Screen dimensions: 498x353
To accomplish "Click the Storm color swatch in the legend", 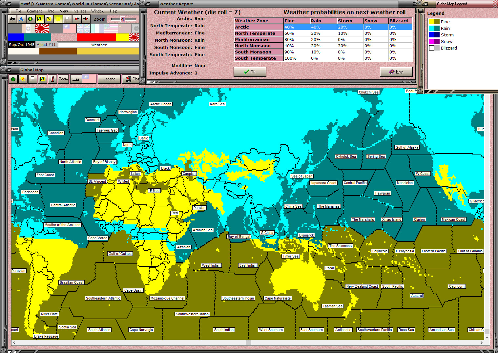I will (434, 35).
